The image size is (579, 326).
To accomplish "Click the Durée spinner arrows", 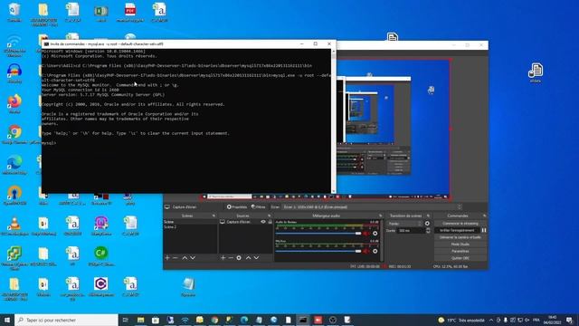I will (428, 231).
